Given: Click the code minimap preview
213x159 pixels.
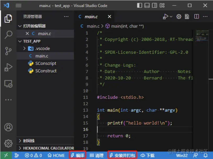Looking at the screenshot, I should [202, 36].
